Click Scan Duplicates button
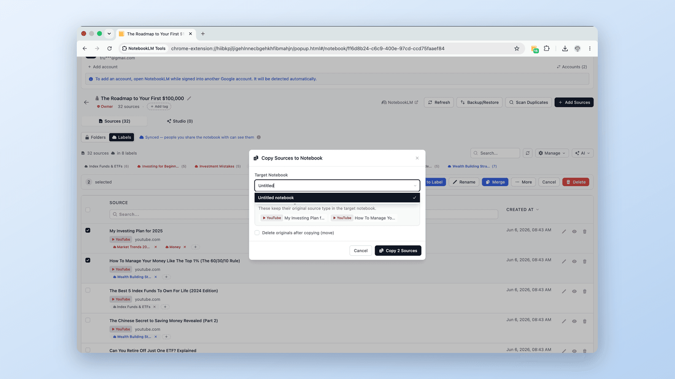This screenshot has height=379, width=675. coord(528,102)
